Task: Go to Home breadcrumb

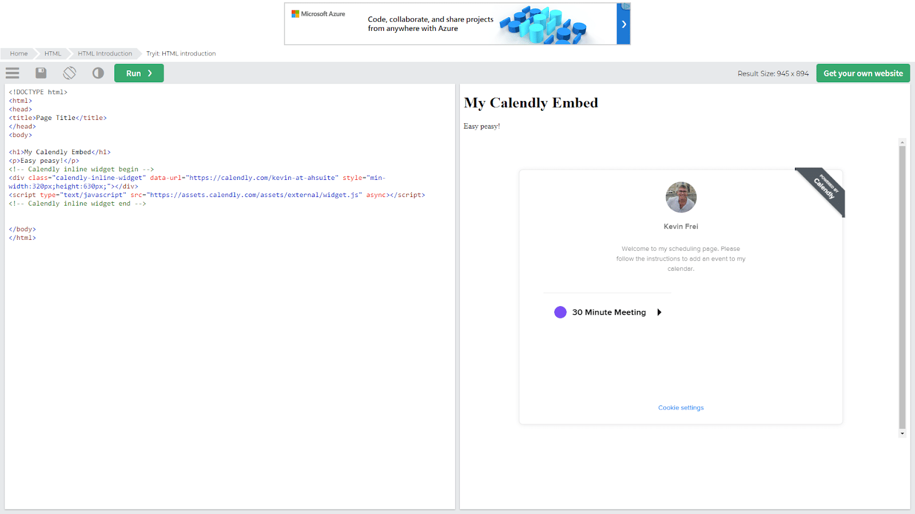Action: click(x=19, y=54)
